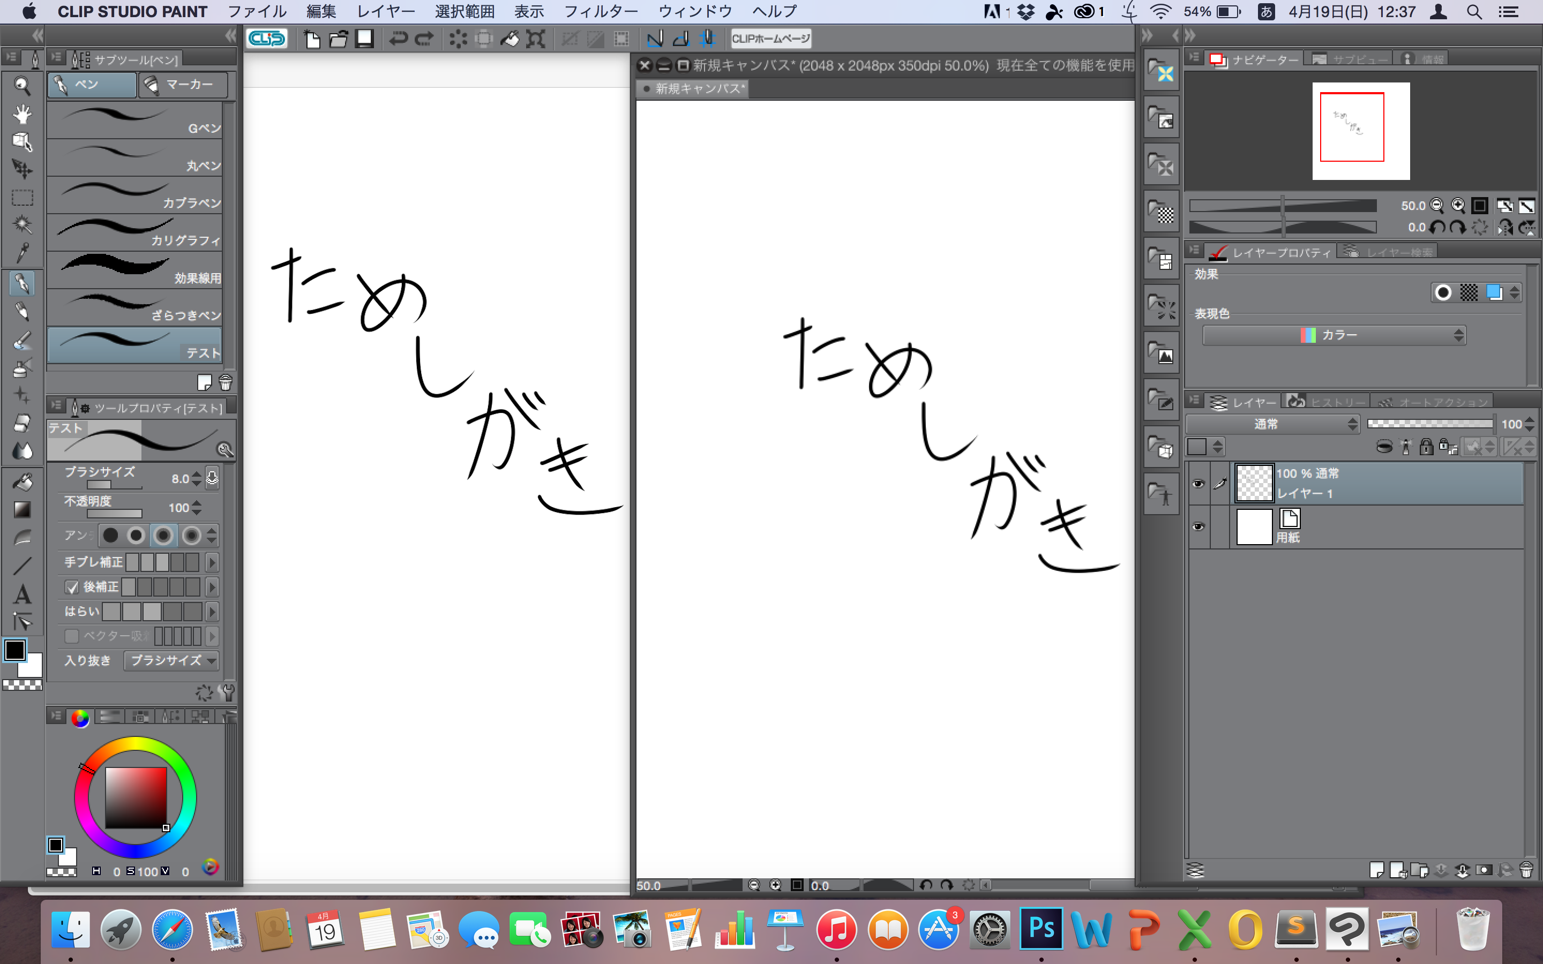This screenshot has height=964, width=1543.
Task: Toggle the 後補正 checkbox
Action: [72, 586]
